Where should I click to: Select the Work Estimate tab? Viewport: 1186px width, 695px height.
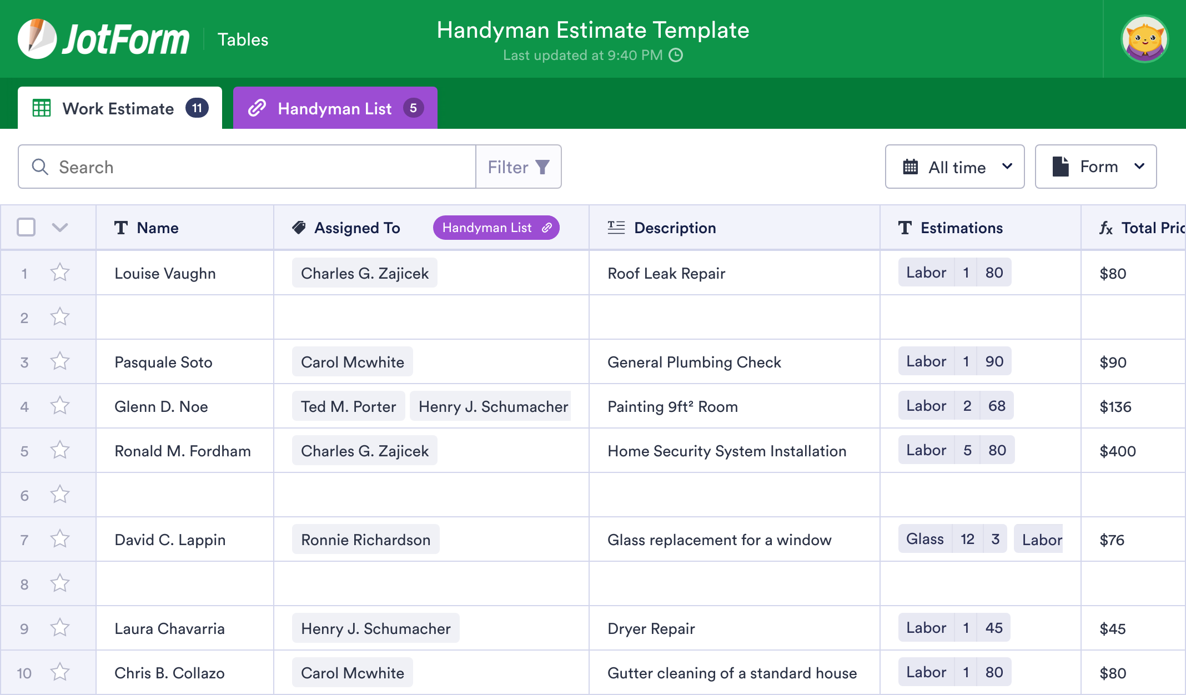[119, 108]
